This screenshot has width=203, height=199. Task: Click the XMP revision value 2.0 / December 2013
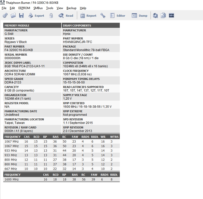pos(77,131)
